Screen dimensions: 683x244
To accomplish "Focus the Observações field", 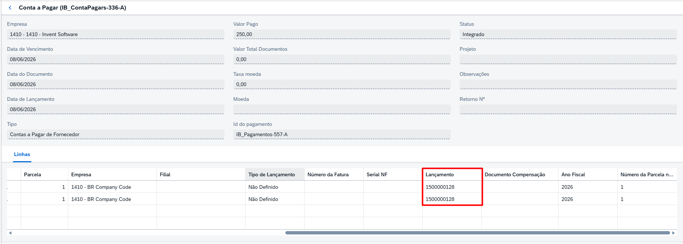I will point(568,84).
